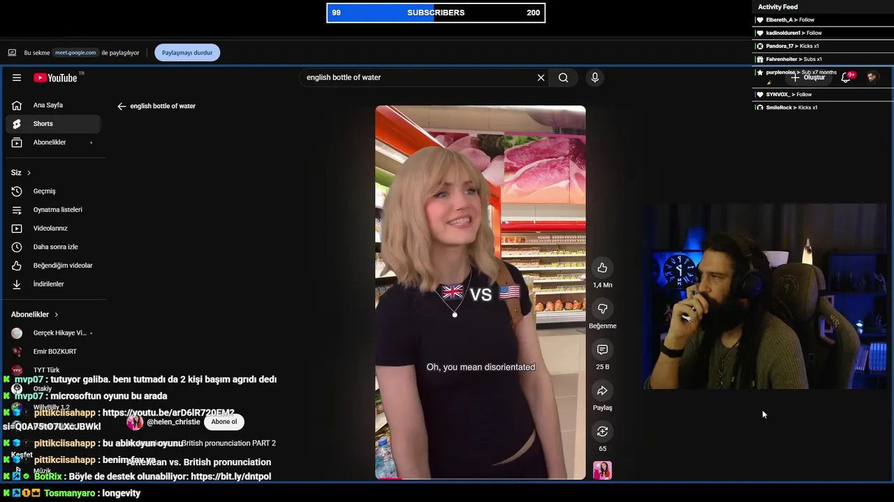Open Videolarınız page
Viewport: 894px width, 502px height.
tap(52, 228)
